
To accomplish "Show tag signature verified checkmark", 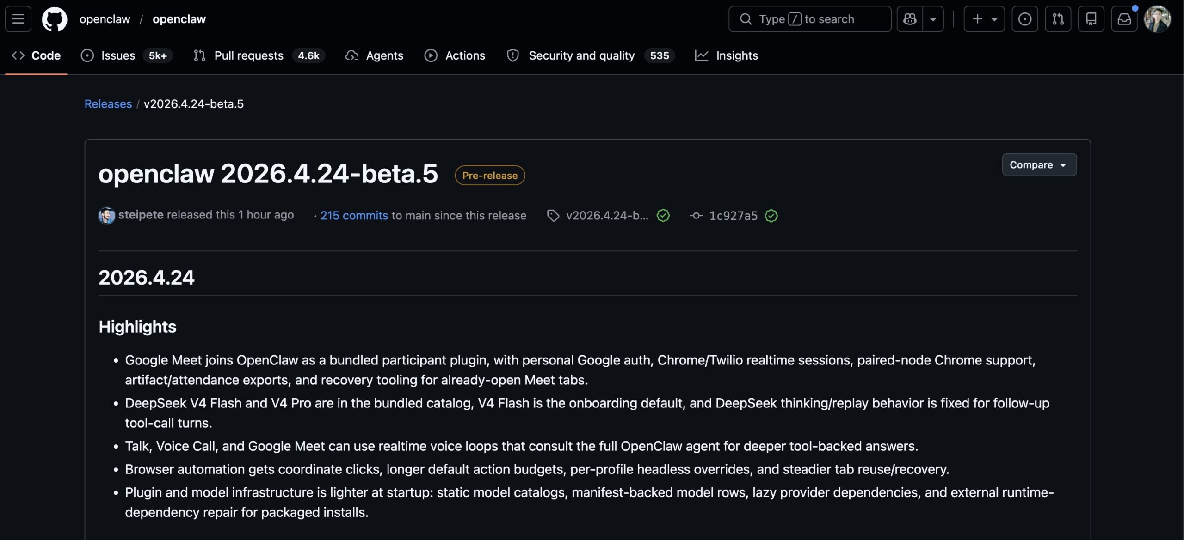I will coord(663,216).
